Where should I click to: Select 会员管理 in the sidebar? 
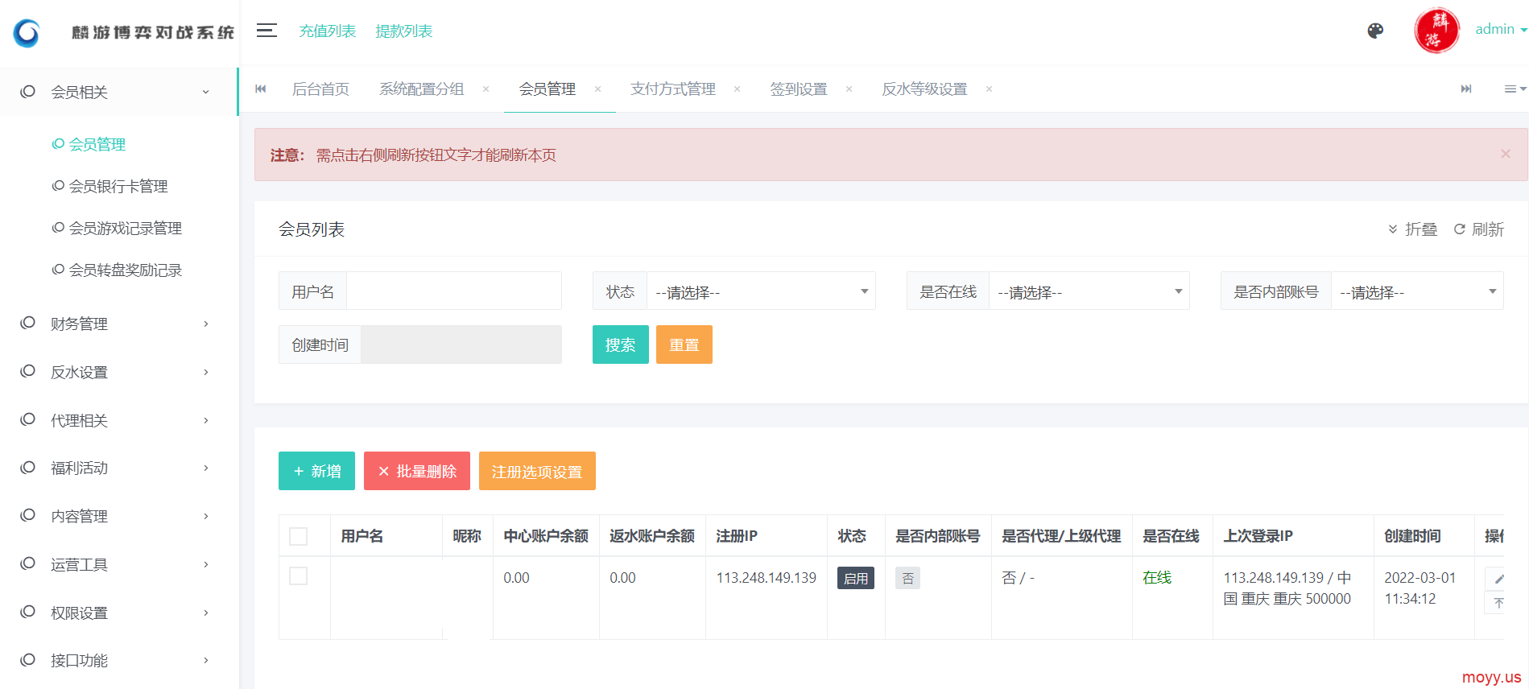coord(97,144)
